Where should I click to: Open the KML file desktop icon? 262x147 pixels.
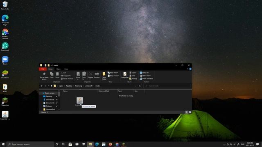(x=5, y=88)
